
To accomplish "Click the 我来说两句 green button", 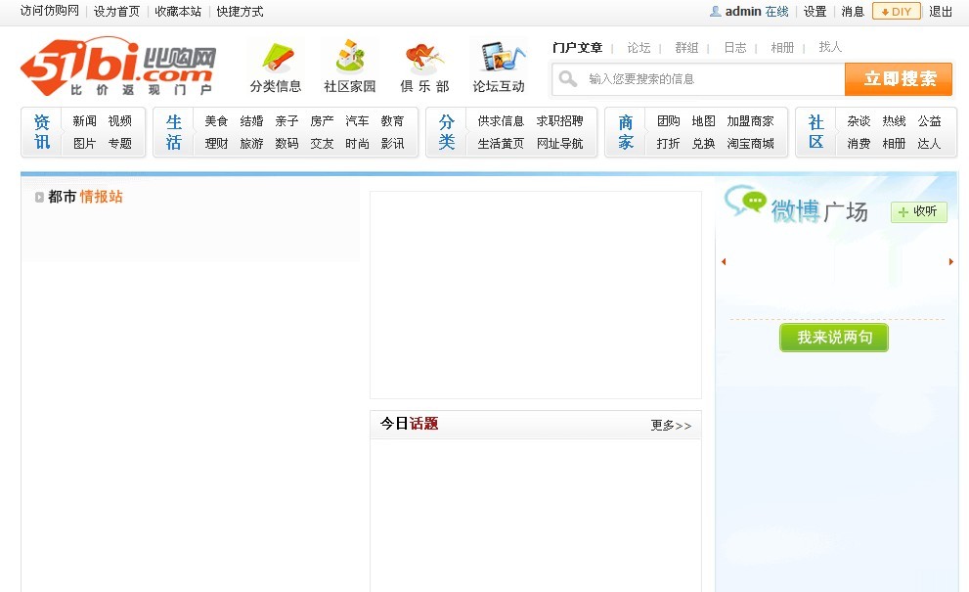I will pyautogui.click(x=834, y=338).
